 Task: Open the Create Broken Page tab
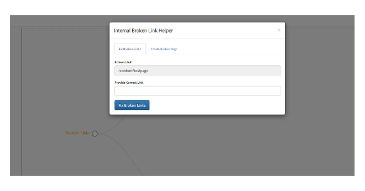point(164,49)
